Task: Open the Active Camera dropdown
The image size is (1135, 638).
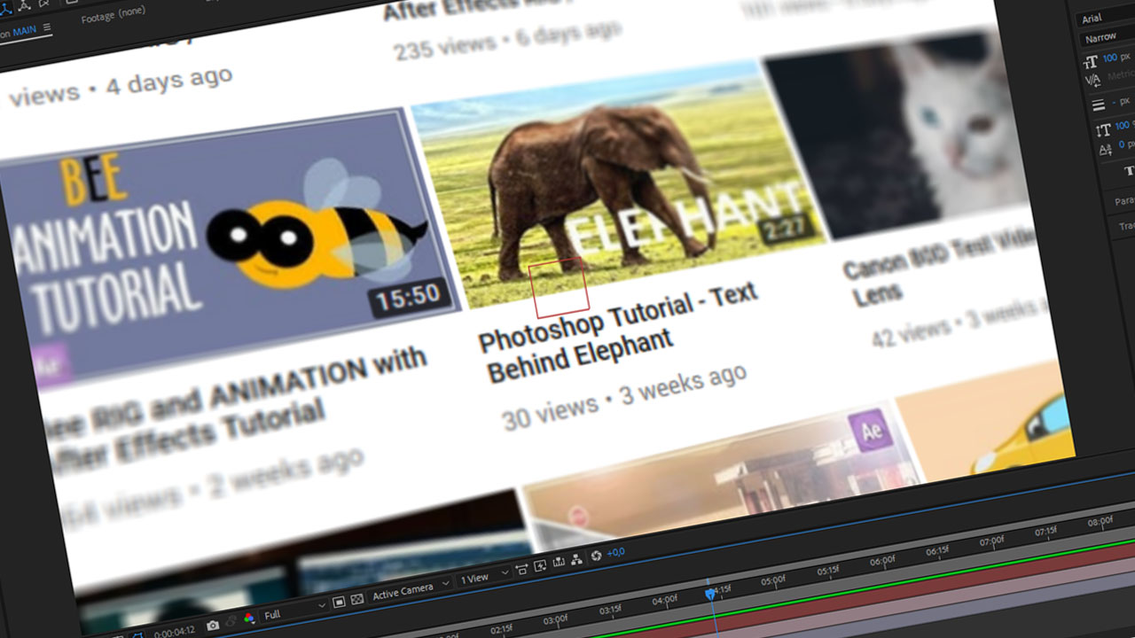Action: [409, 589]
